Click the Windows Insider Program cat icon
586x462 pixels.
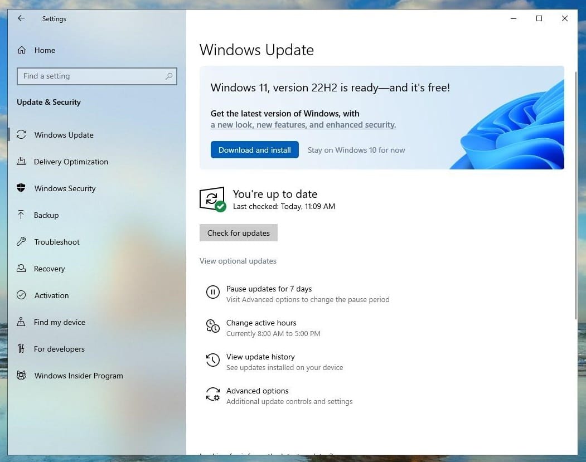click(x=21, y=376)
